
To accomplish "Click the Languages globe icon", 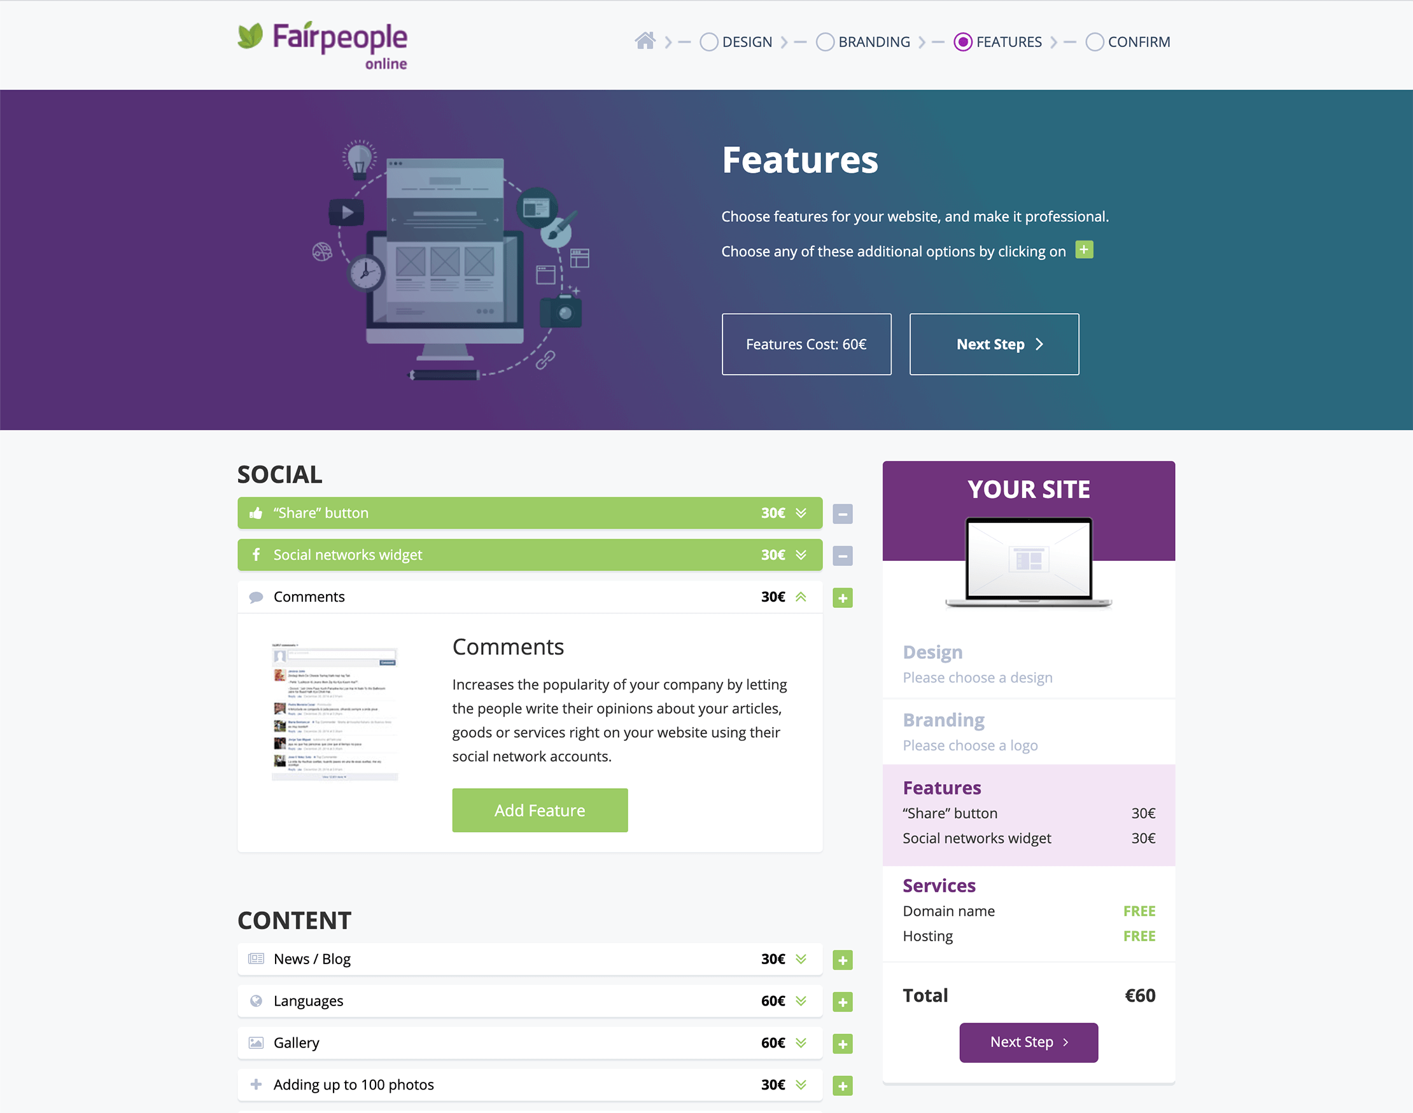I will [255, 1000].
